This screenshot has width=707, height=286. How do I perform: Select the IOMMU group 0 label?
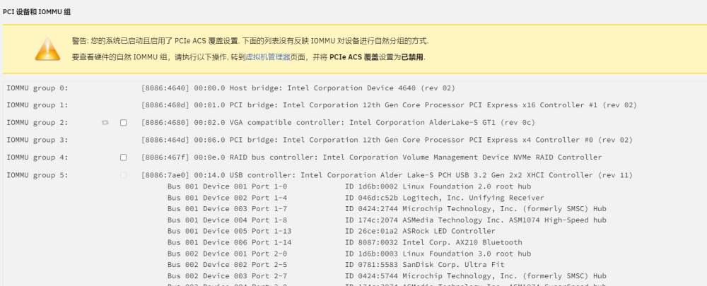pyautogui.click(x=37, y=88)
